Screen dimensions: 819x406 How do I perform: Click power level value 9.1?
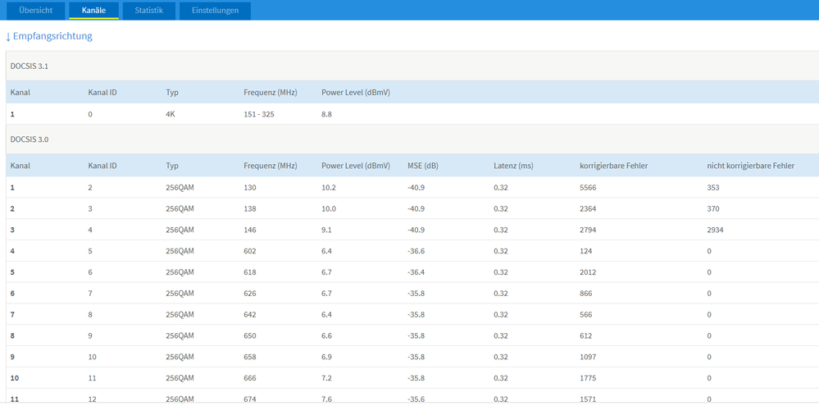326,230
